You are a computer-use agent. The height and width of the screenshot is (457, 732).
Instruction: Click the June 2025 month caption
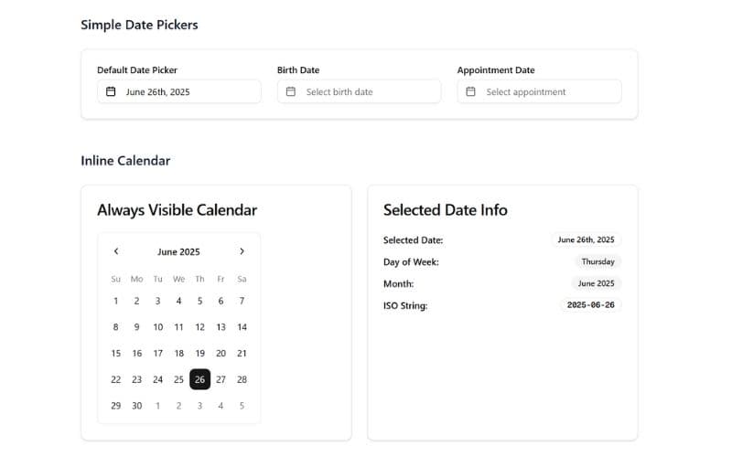pos(178,251)
